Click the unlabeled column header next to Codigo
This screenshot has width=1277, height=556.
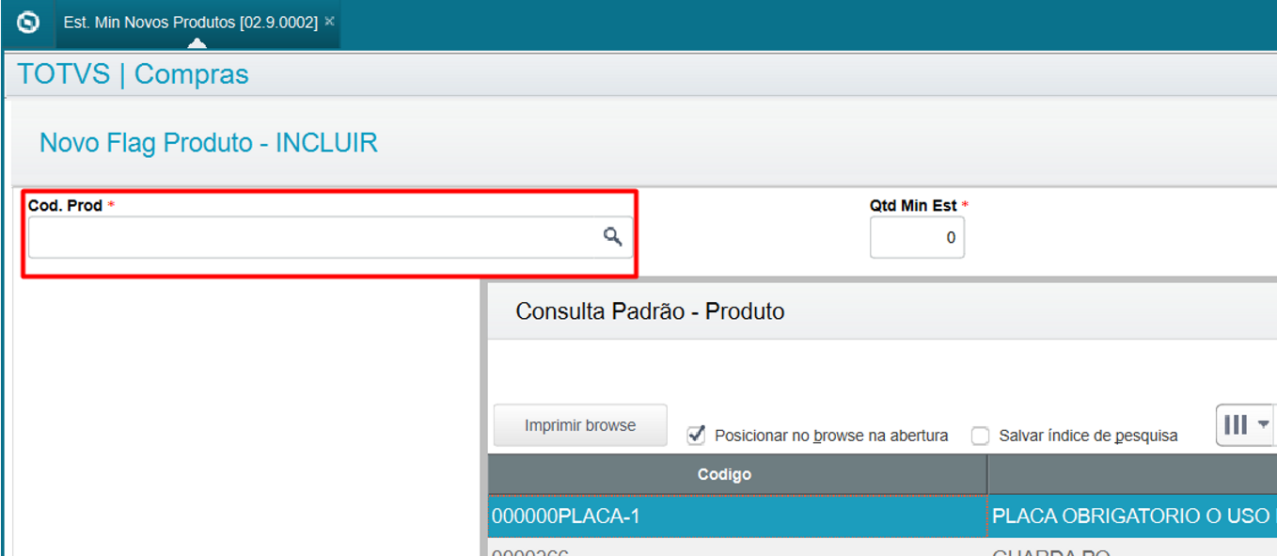point(1132,474)
